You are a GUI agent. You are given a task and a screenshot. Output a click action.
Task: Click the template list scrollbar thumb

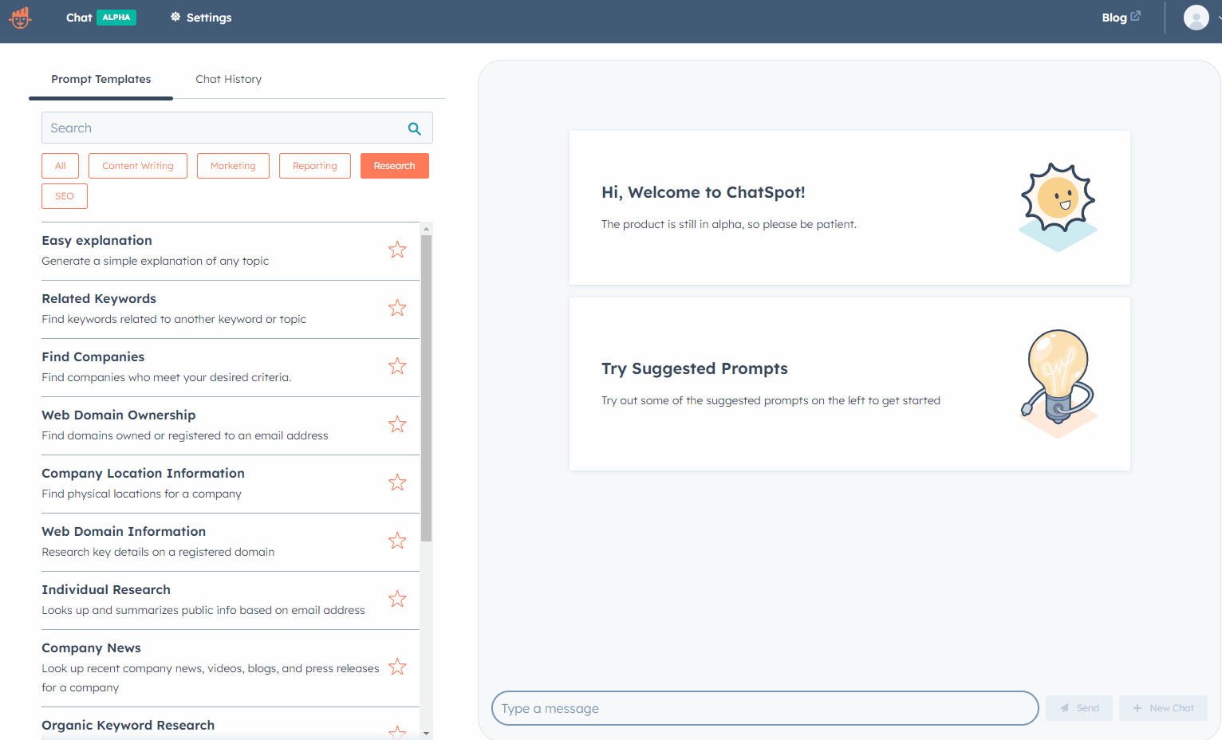click(x=427, y=388)
